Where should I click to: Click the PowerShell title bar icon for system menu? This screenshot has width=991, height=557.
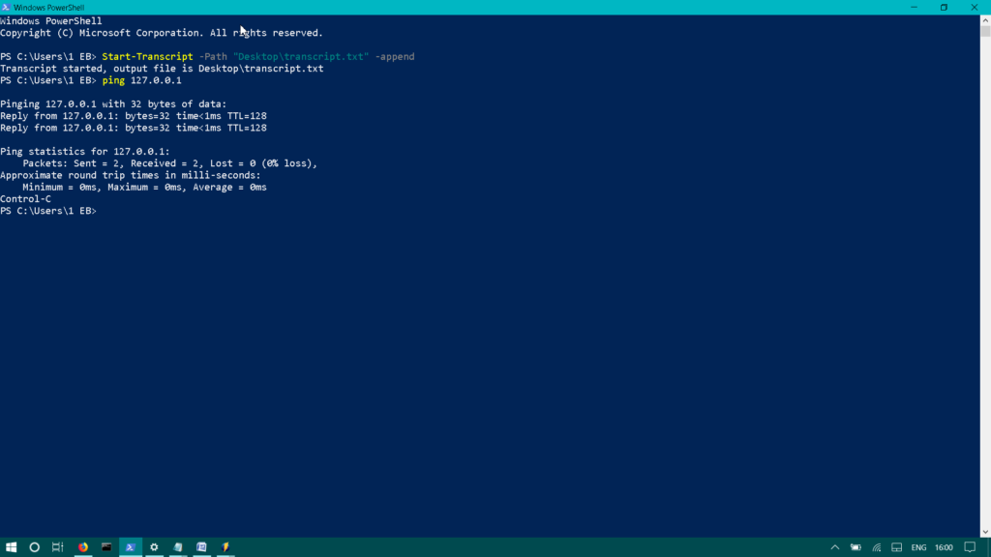7,7
